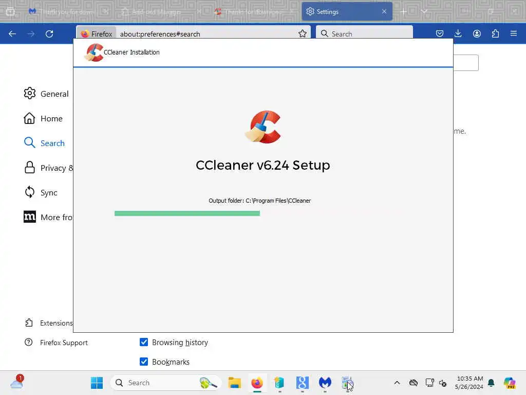
Task: Click the Output folder path text
Action: 259,201
